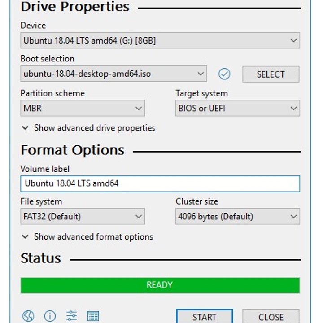
Task: Open the Cluster size dropdown
Action: (237, 216)
